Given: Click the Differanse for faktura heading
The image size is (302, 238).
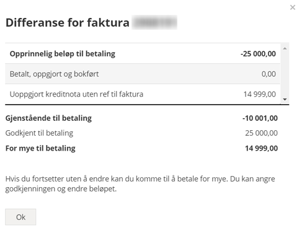Looking at the screenshot, I should (68, 22).
